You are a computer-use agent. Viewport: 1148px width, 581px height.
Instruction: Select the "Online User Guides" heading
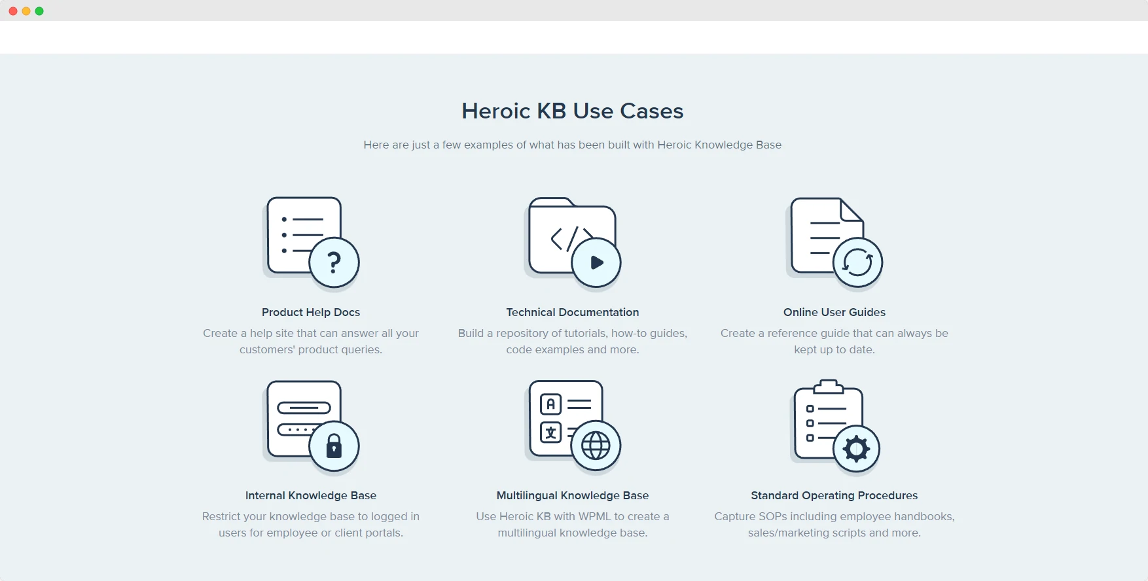pyautogui.click(x=834, y=312)
